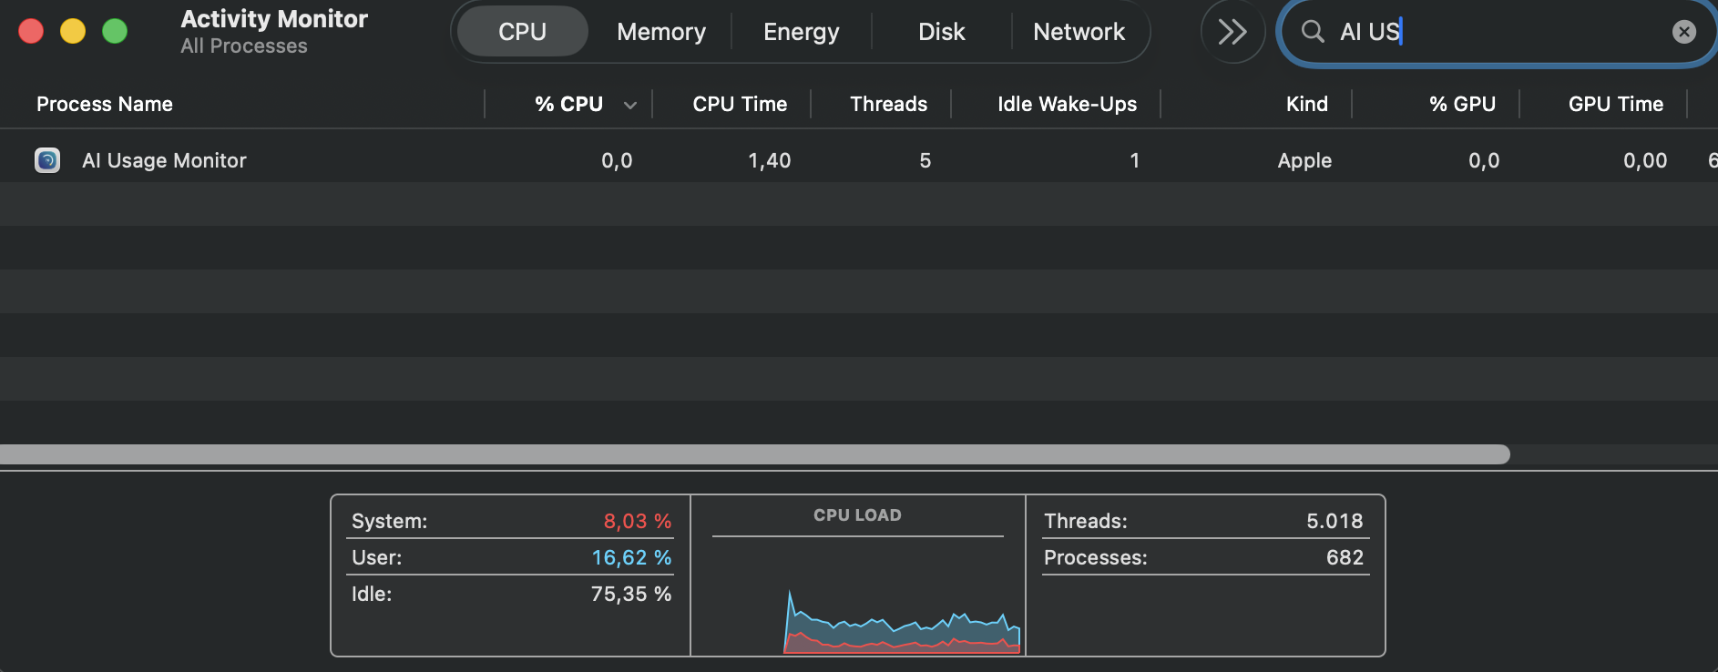The height and width of the screenshot is (672, 1718).
Task: Open the Disk view
Action: point(940,31)
